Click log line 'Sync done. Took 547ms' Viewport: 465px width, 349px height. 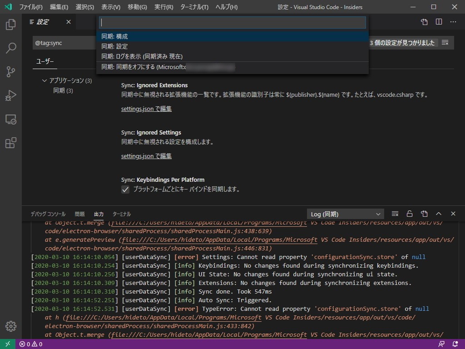tap(235, 291)
